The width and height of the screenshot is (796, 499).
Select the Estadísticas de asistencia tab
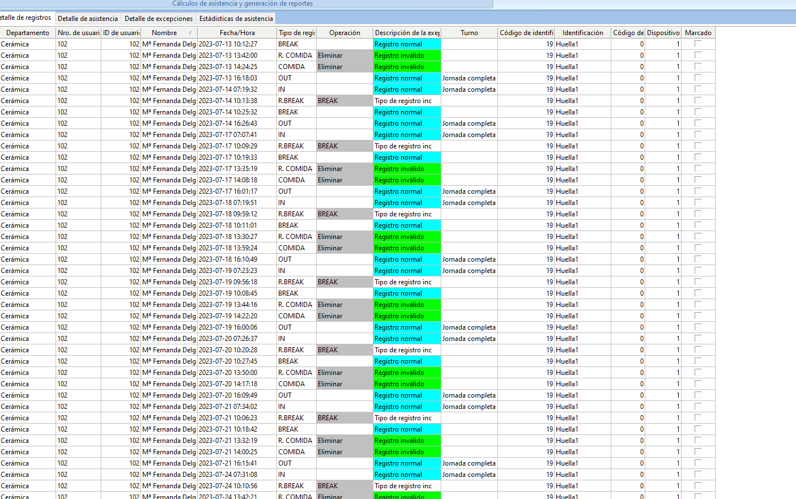tap(236, 18)
